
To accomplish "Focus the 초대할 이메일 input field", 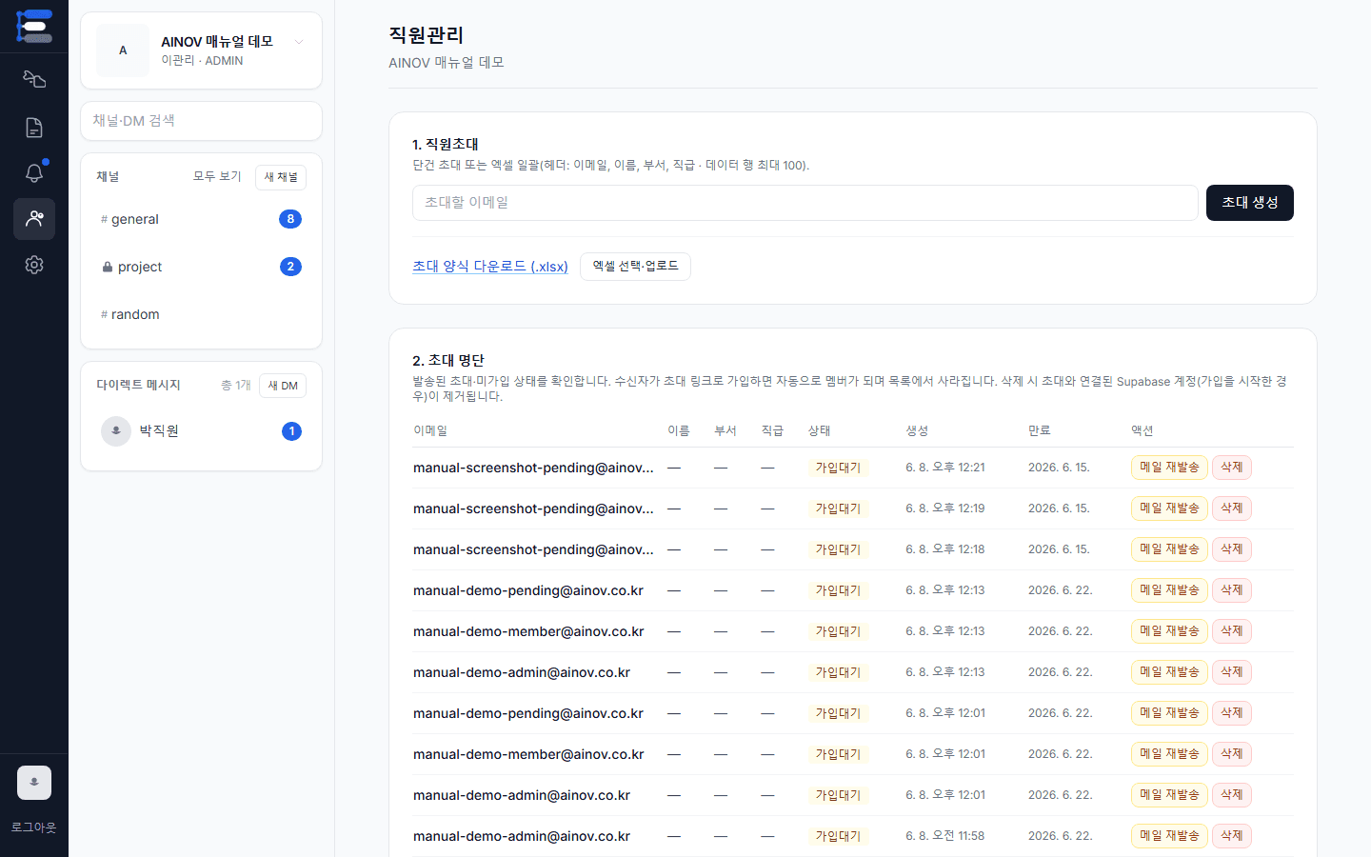I will [x=805, y=203].
